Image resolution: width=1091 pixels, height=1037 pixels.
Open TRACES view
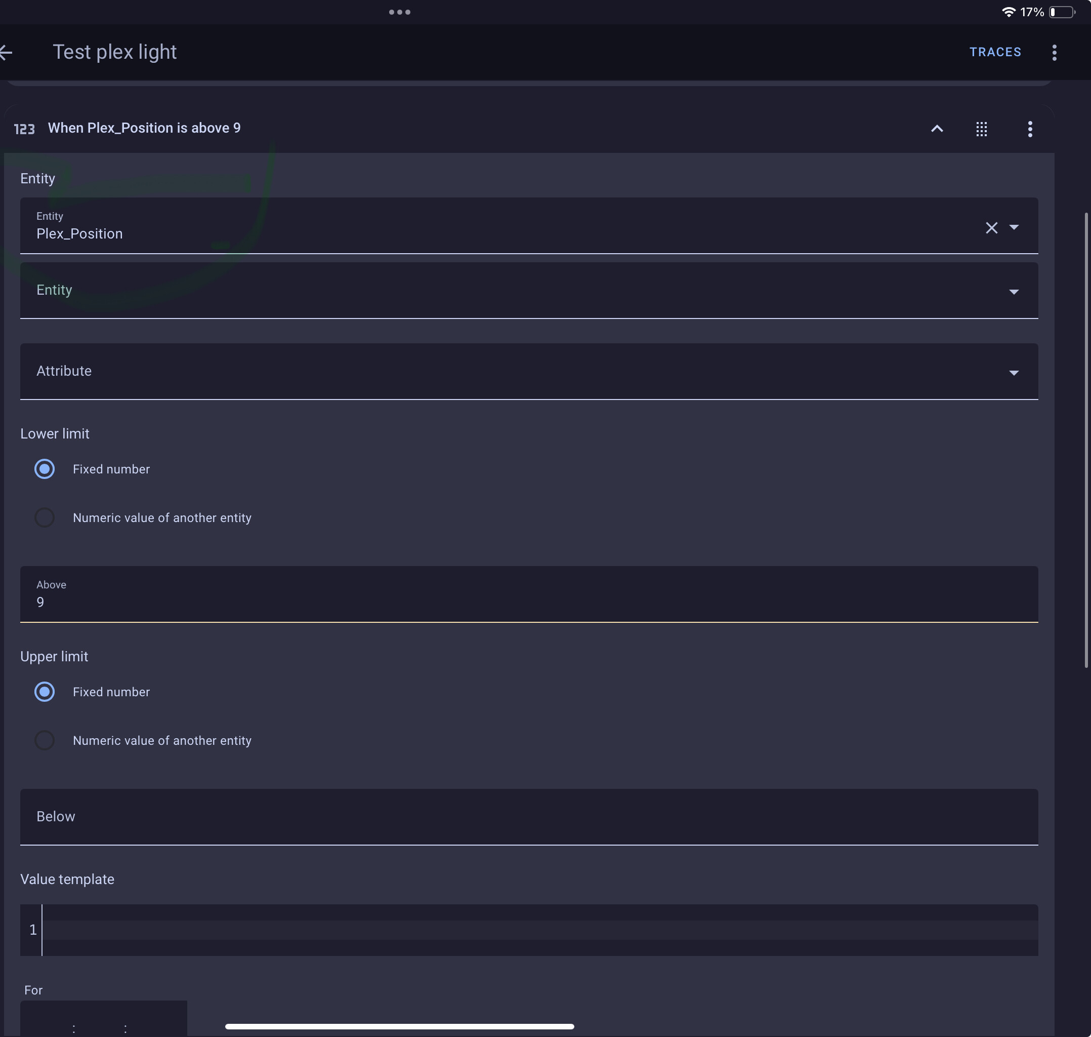(x=995, y=52)
